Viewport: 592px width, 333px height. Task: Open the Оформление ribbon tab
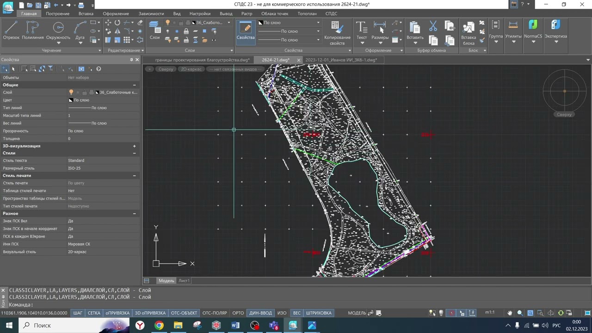click(x=116, y=14)
